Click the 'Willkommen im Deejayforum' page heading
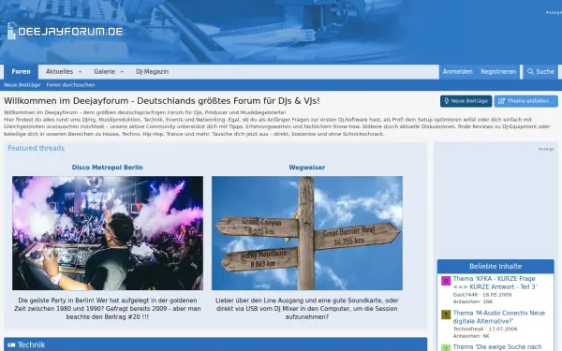Image resolution: width=562 pixels, height=351 pixels. pos(162,101)
